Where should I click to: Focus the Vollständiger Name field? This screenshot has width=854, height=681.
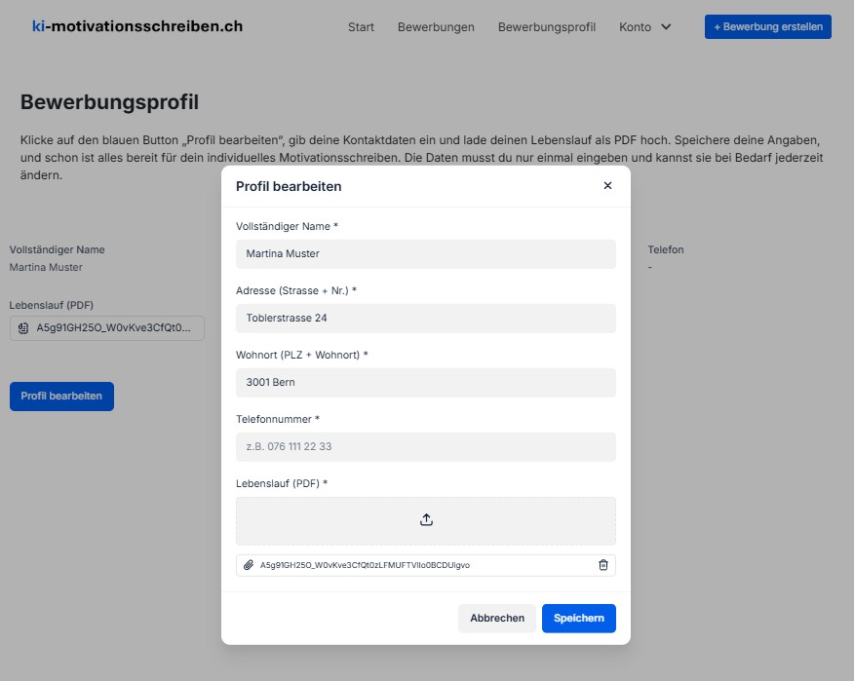click(x=426, y=253)
